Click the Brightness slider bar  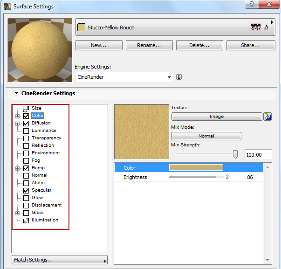coord(196,177)
